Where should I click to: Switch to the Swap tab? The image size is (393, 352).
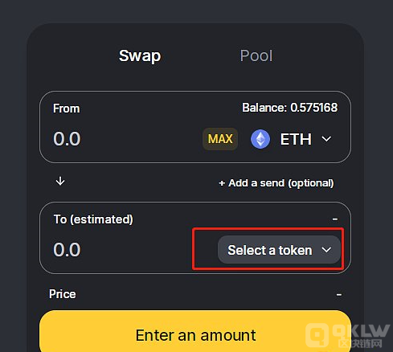(140, 55)
